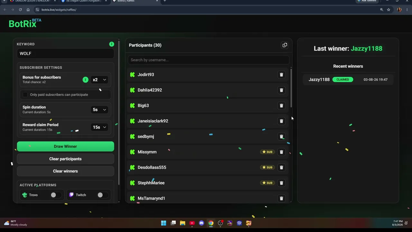Delete participant Jodirt93 with its trash icon
Image resolution: width=412 pixels, height=232 pixels.
[281, 75]
